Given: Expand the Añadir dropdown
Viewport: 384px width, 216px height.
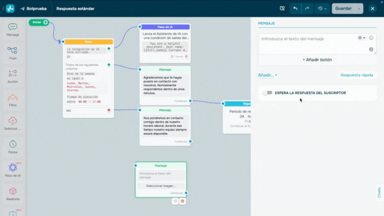Looking at the screenshot, I should coord(267,75).
